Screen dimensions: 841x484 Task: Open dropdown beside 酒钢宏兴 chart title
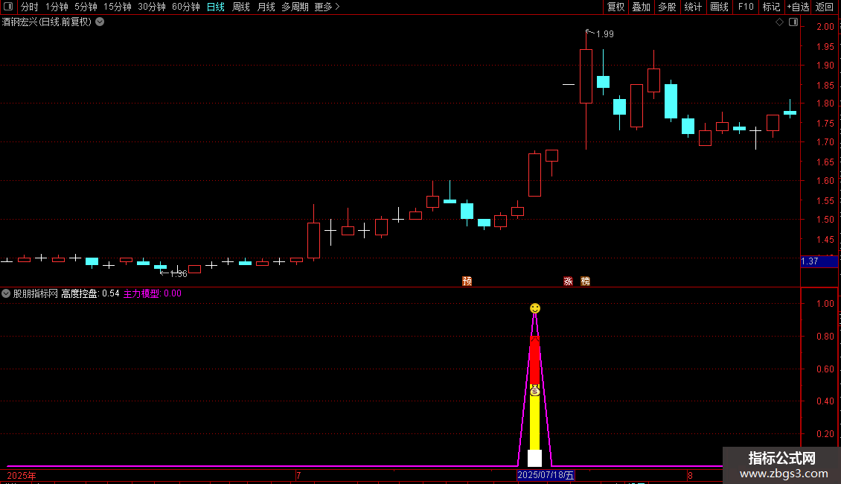[x=100, y=22]
